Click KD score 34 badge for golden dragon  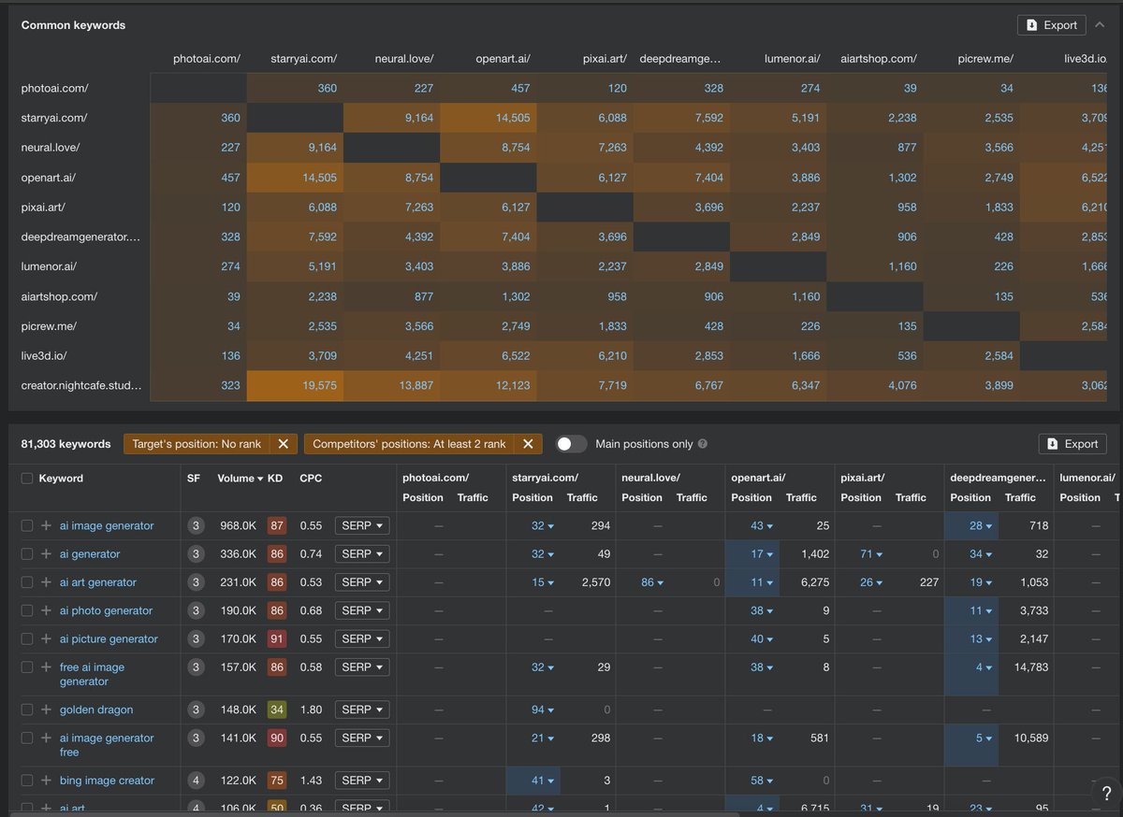tap(276, 709)
